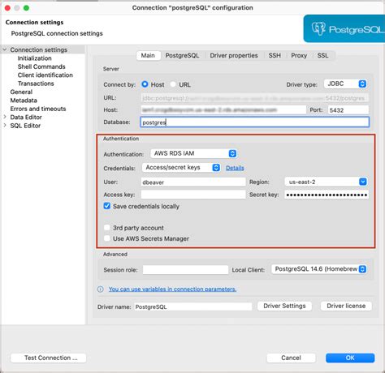This screenshot has height=373, width=385.
Task: Click the Database field containing postgres
Action: [x=254, y=122]
